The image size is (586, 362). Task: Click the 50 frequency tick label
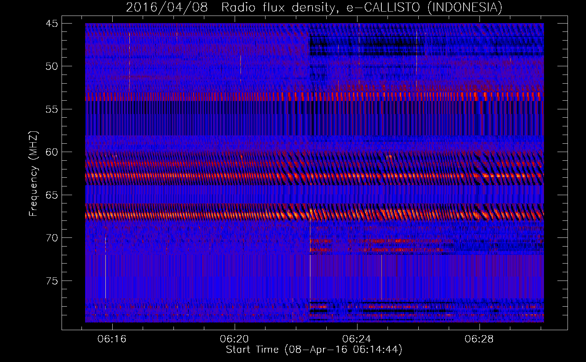51,66
